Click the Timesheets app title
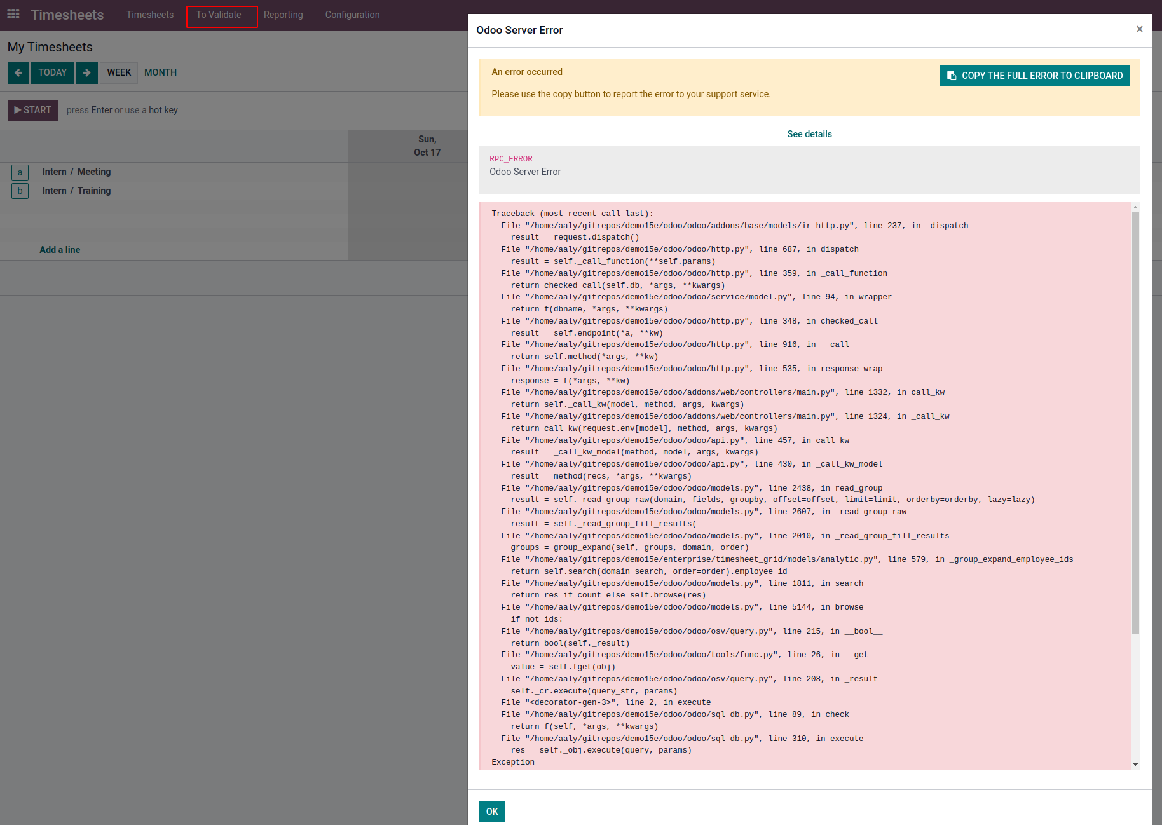Image resolution: width=1162 pixels, height=825 pixels. pyautogui.click(x=67, y=15)
